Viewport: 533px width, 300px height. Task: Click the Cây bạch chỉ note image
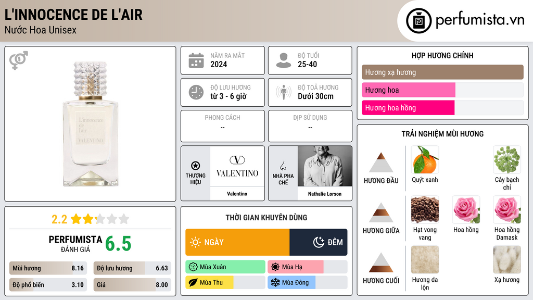tap(507, 160)
